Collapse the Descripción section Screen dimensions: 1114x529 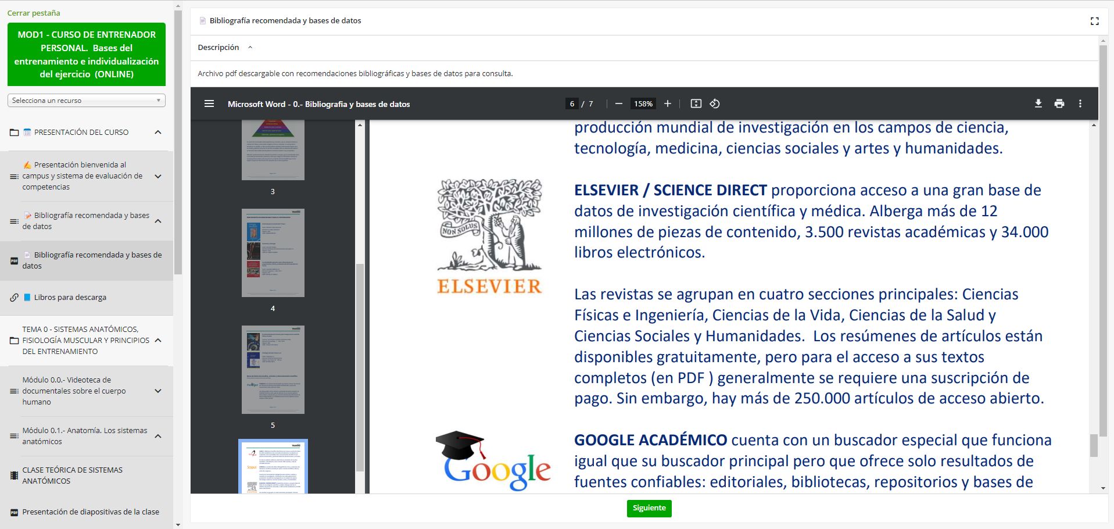pos(250,48)
